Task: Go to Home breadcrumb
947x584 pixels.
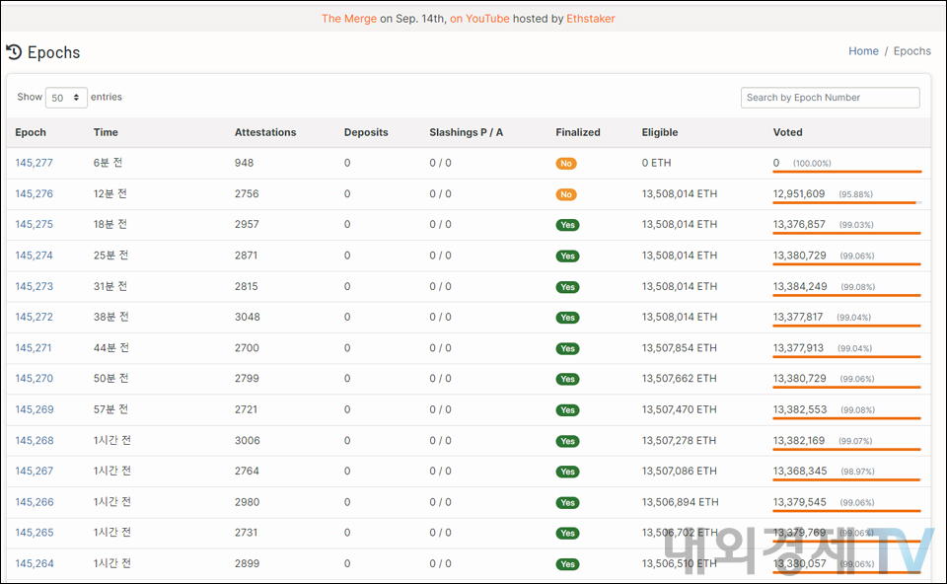Action: pos(863,51)
